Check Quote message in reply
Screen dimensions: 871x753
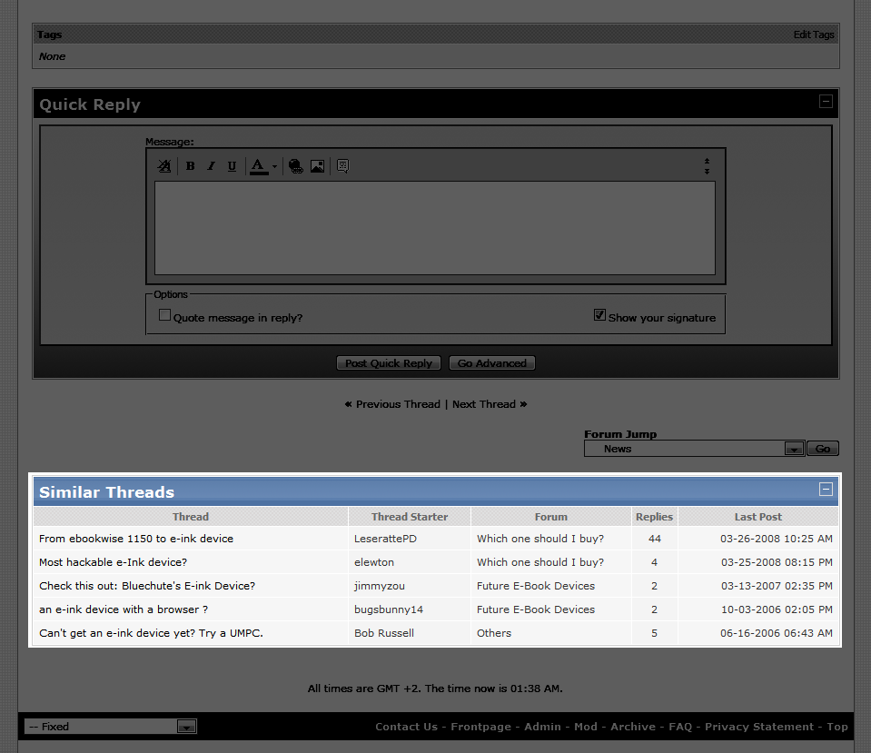(x=164, y=315)
